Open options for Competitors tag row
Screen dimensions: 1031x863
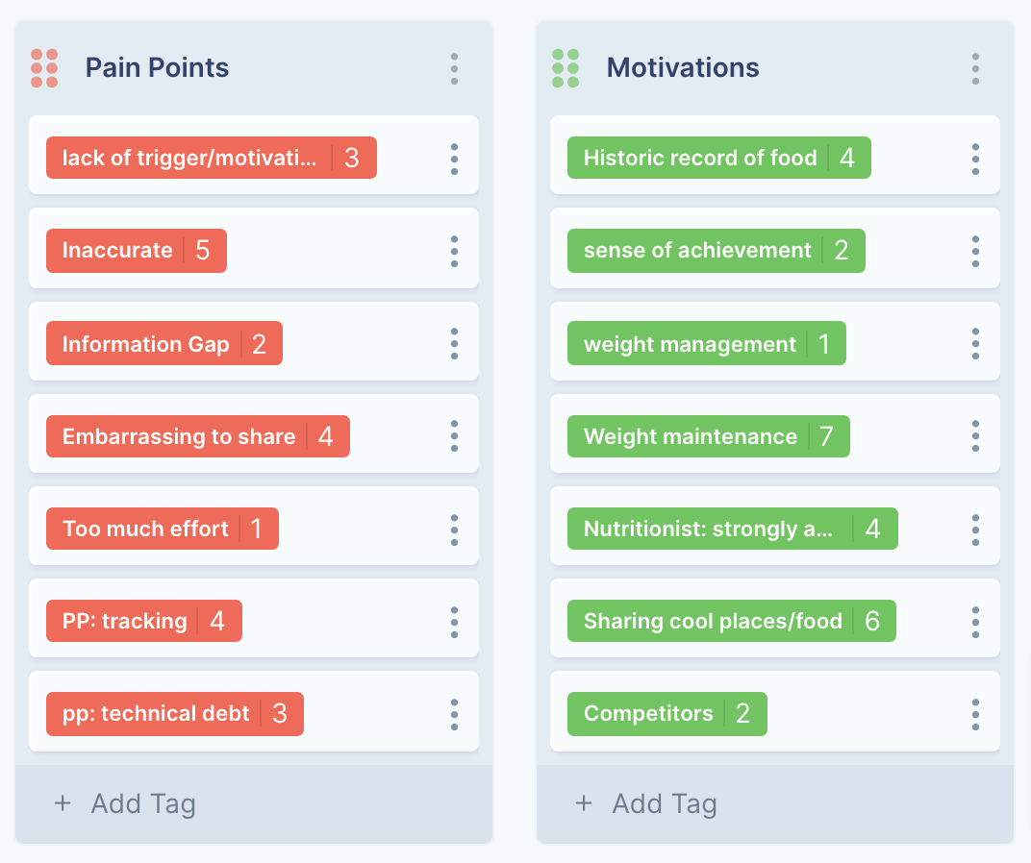(975, 714)
